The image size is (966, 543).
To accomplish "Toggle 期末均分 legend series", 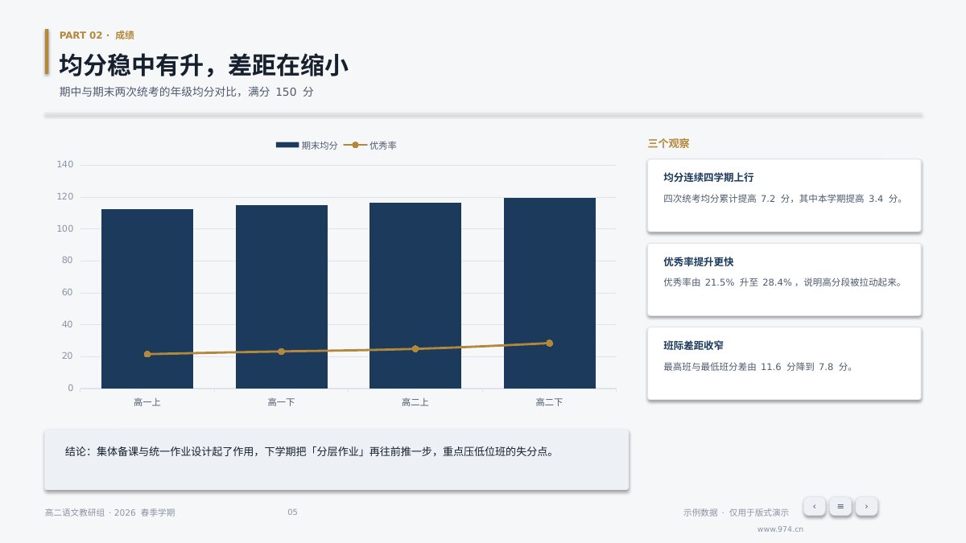I will [307, 146].
